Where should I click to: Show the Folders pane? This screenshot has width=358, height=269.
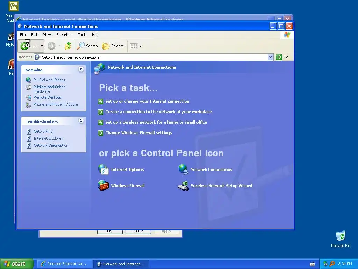coord(113,46)
